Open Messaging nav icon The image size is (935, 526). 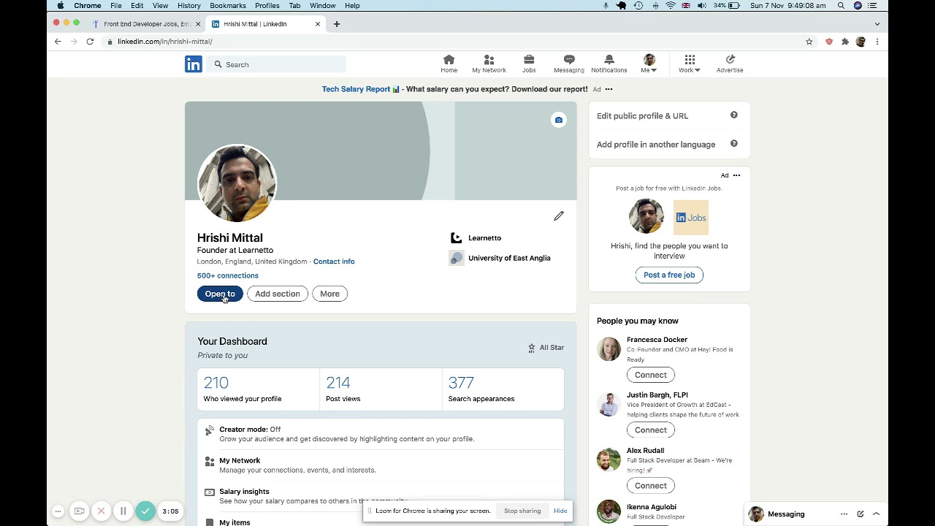pos(568,64)
